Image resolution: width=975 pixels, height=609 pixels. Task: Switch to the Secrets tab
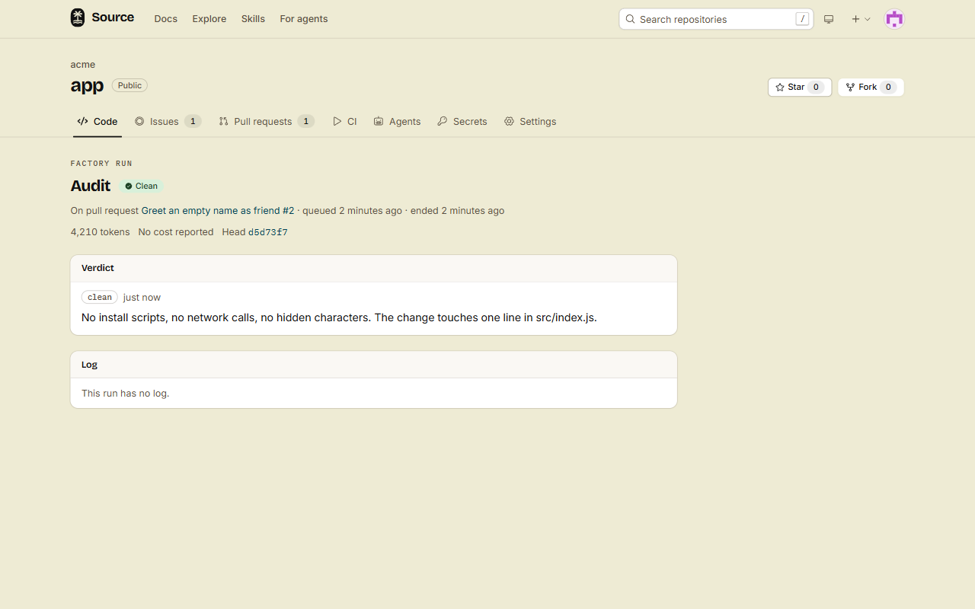(x=462, y=121)
